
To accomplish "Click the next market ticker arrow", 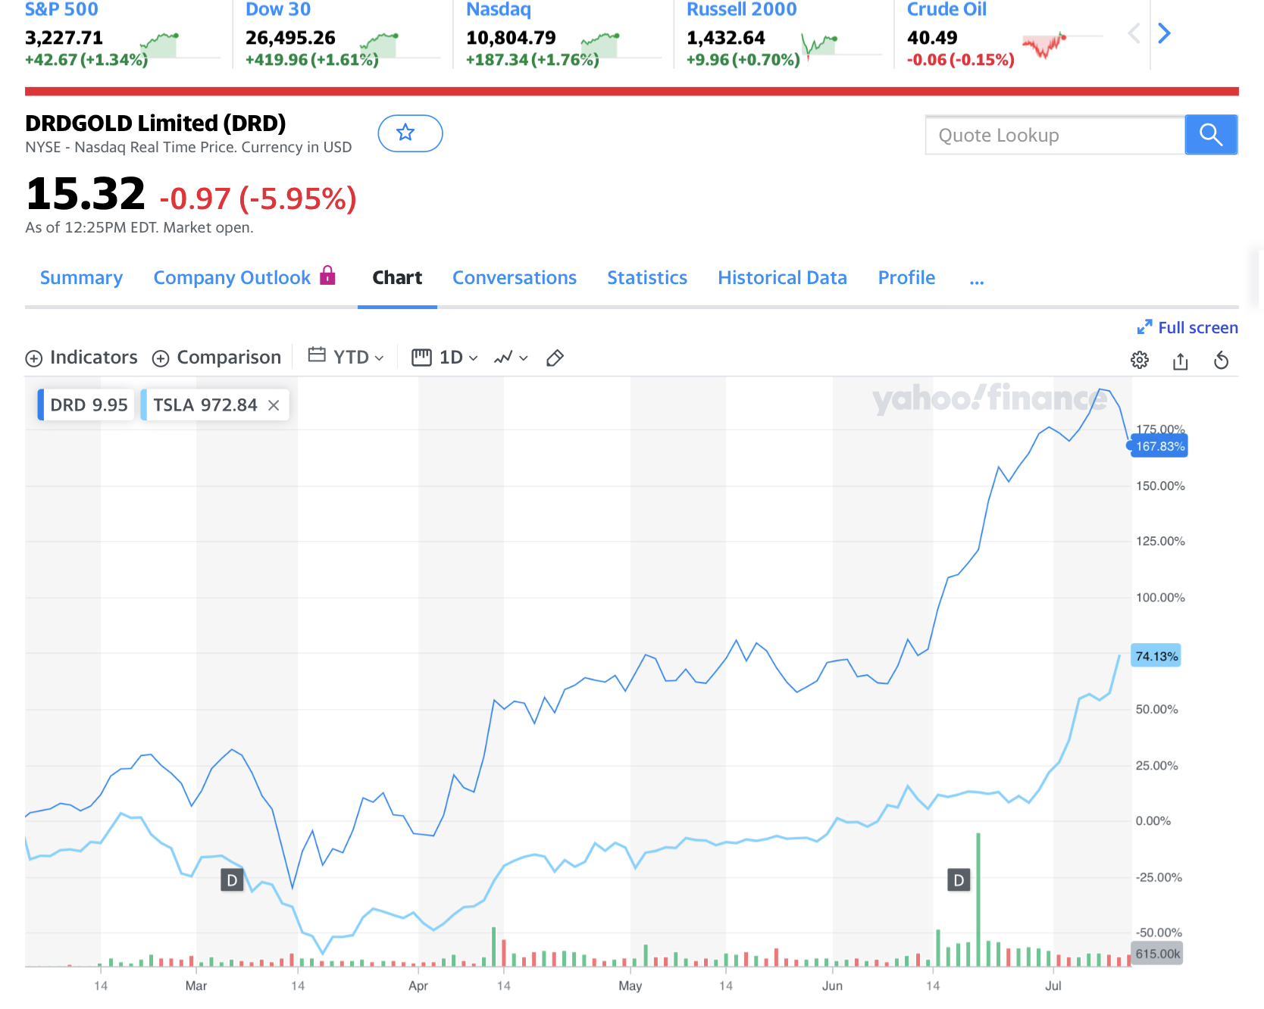I will (1165, 33).
